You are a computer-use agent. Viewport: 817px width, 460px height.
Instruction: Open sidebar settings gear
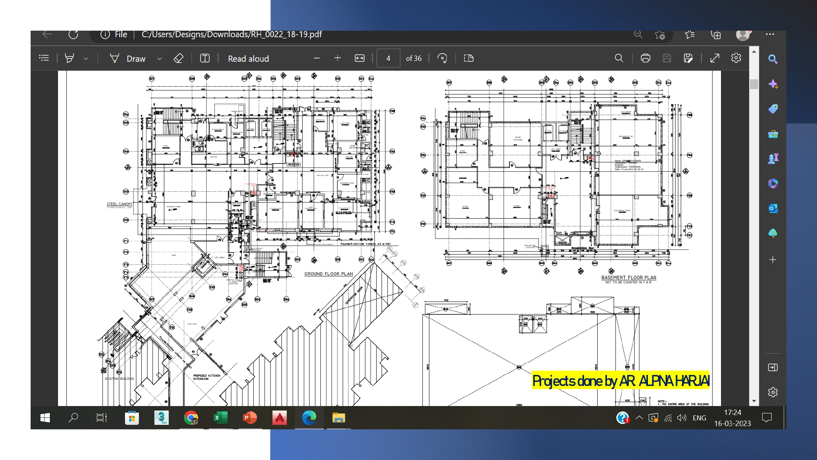coord(773,392)
